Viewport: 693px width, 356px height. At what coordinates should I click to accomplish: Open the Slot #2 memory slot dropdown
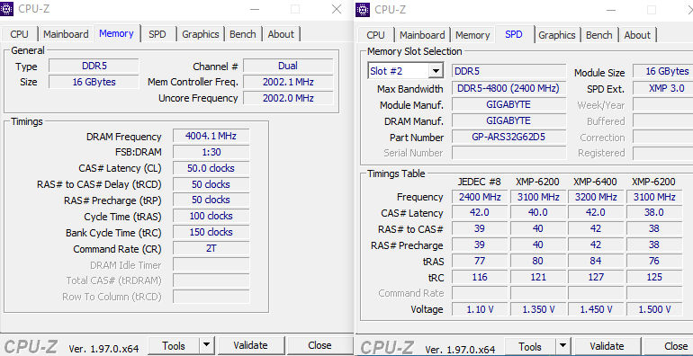pyautogui.click(x=436, y=71)
